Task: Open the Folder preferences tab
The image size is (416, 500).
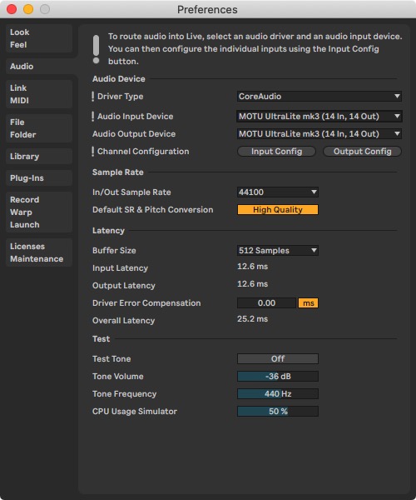Action: (23, 134)
